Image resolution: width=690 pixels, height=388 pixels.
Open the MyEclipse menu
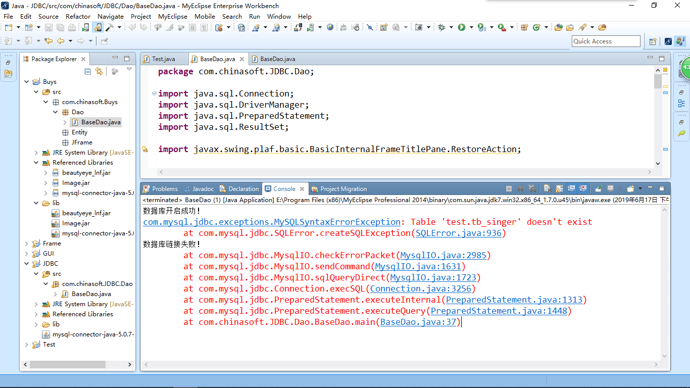click(172, 16)
